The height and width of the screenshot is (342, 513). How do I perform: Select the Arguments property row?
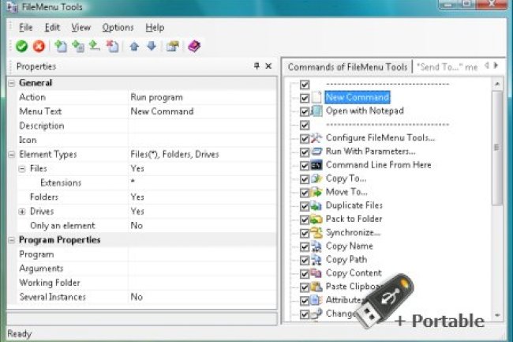[x=146, y=269]
